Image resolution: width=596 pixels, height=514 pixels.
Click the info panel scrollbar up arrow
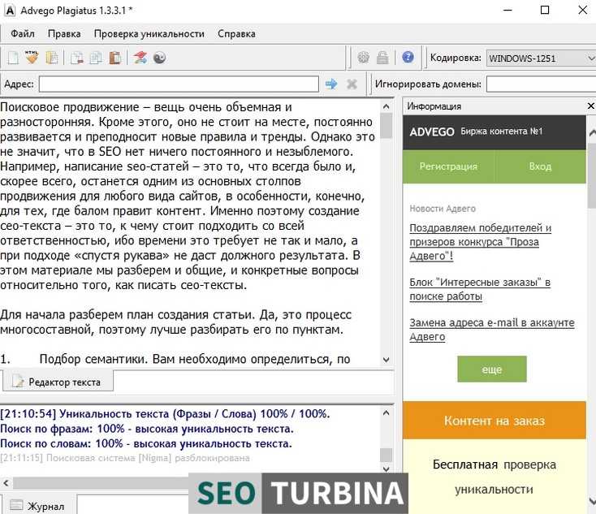(592, 132)
